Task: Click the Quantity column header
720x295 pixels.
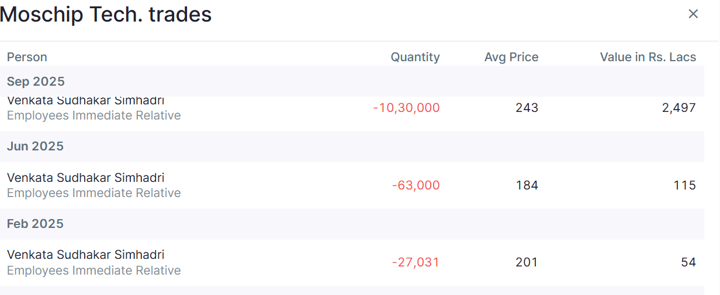Action: [x=415, y=57]
